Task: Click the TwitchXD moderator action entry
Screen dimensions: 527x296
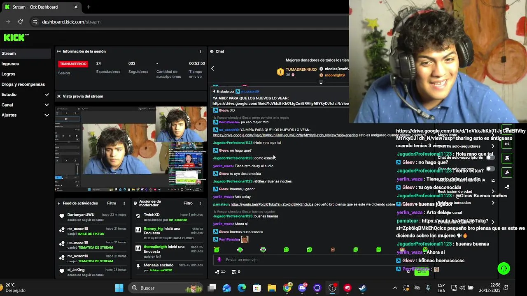Action: pos(169,217)
